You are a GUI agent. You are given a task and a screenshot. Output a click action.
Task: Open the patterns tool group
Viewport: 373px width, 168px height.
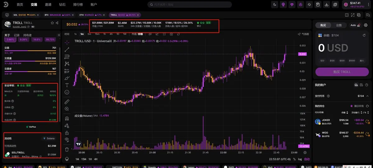(67, 63)
